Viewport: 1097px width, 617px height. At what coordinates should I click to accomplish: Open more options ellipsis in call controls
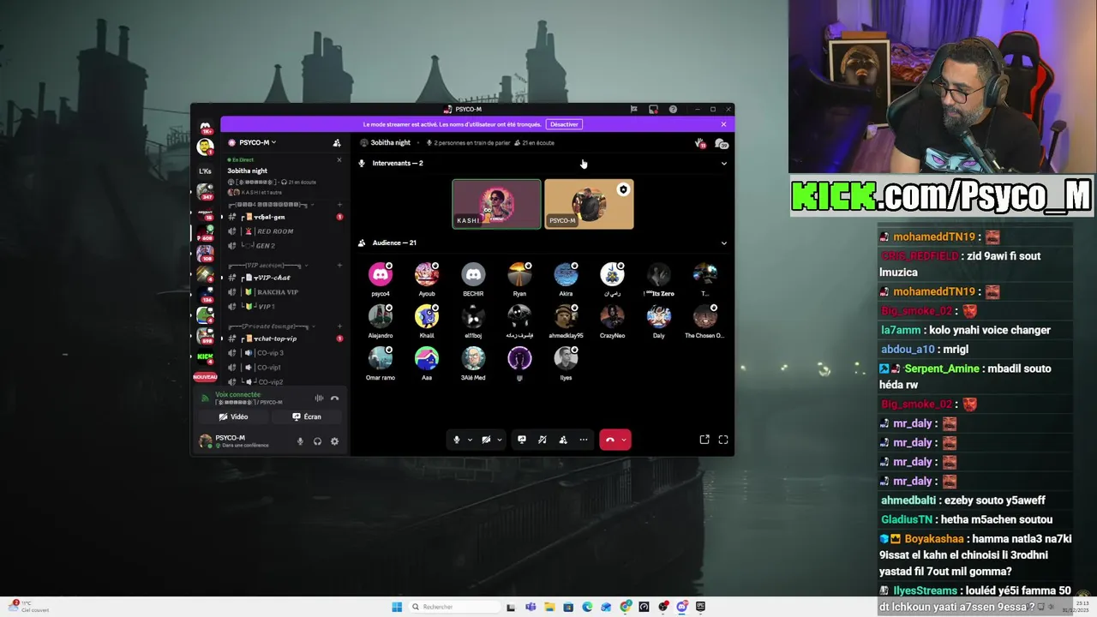584,440
